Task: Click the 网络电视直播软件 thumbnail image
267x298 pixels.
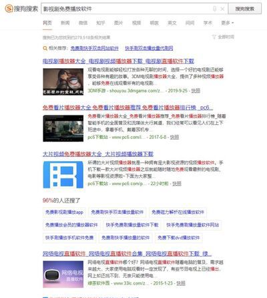Action: (63, 275)
